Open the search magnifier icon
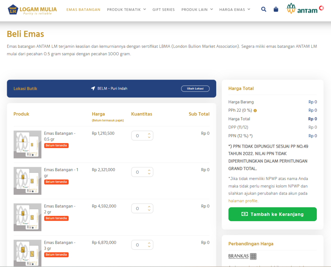Viewport: 331px width, 267px height. click(264, 9)
